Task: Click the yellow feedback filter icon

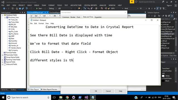Action: (x=132, y=2)
